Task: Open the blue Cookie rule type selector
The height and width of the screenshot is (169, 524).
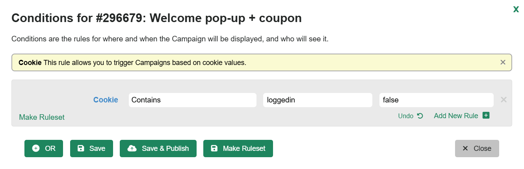Action: coord(106,100)
